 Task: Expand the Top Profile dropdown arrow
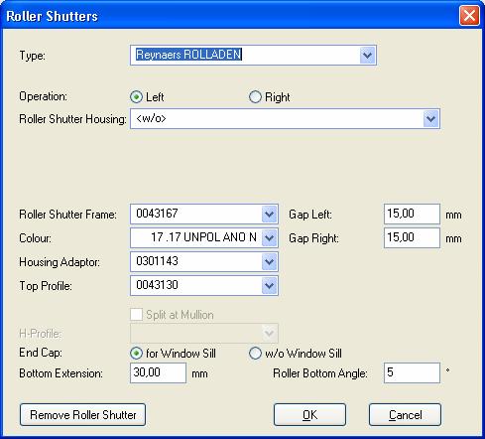[x=270, y=285]
